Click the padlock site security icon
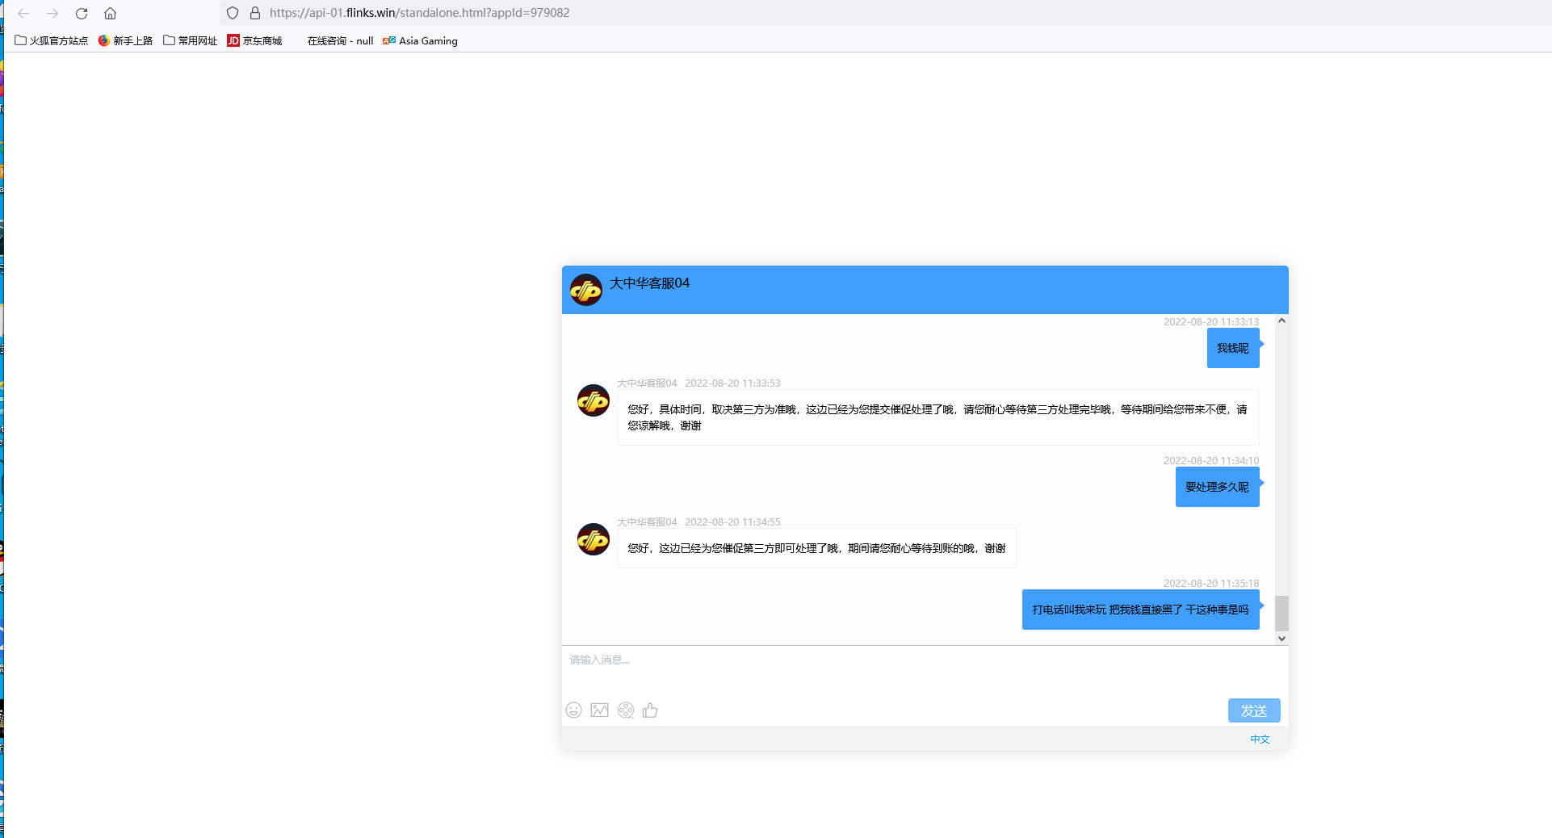Image resolution: width=1552 pixels, height=838 pixels. (255, 13)
